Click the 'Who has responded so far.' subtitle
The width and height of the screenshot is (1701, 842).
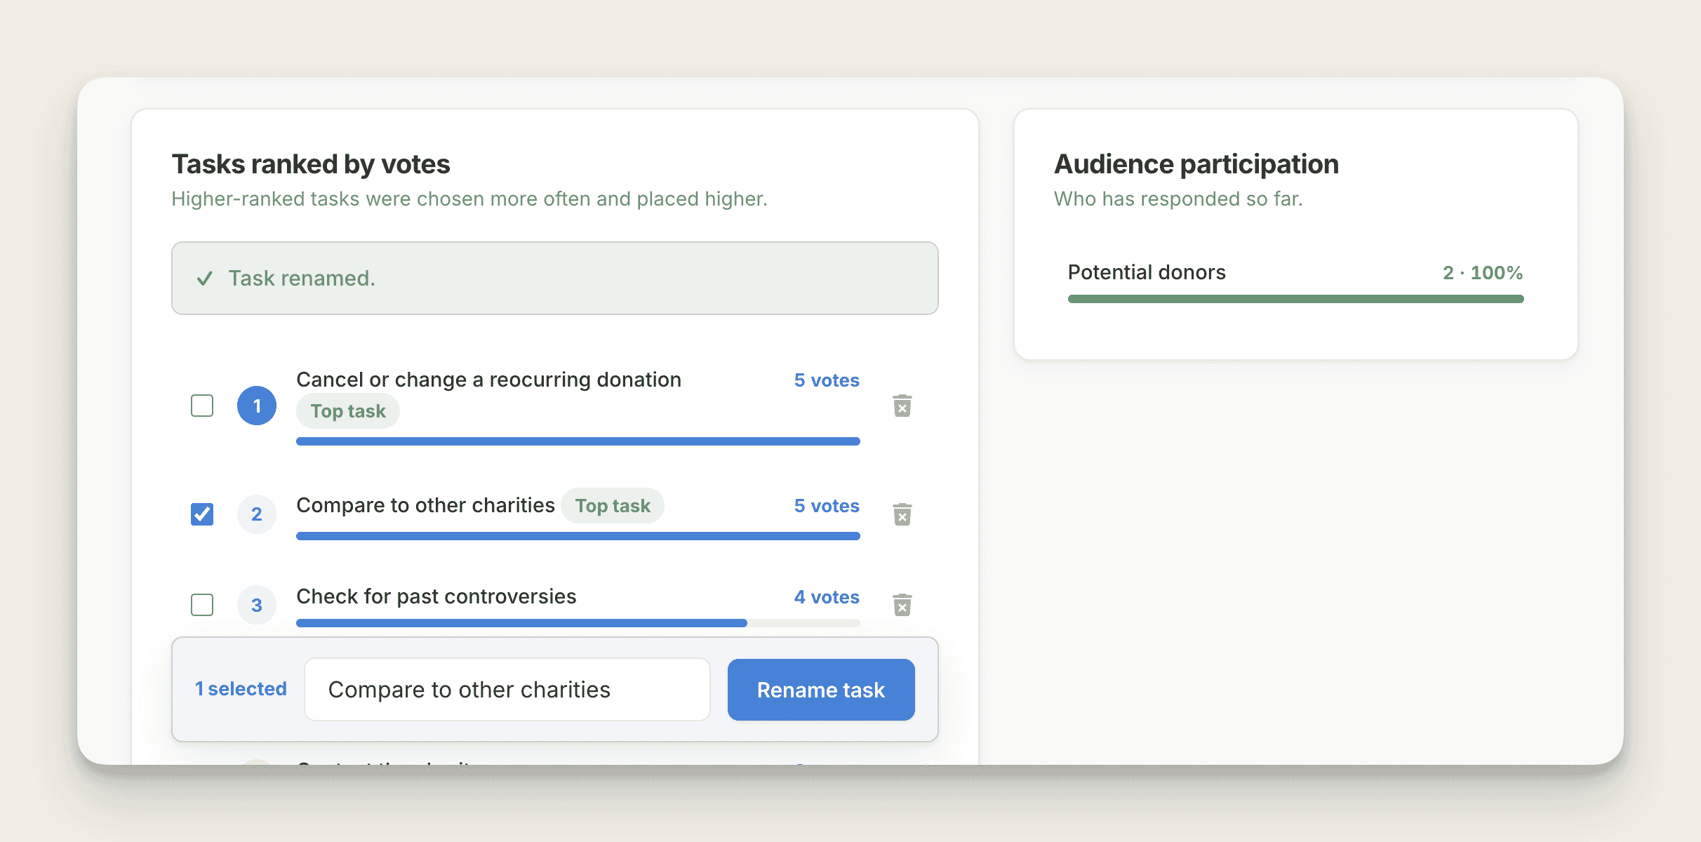coord(1178,199)
